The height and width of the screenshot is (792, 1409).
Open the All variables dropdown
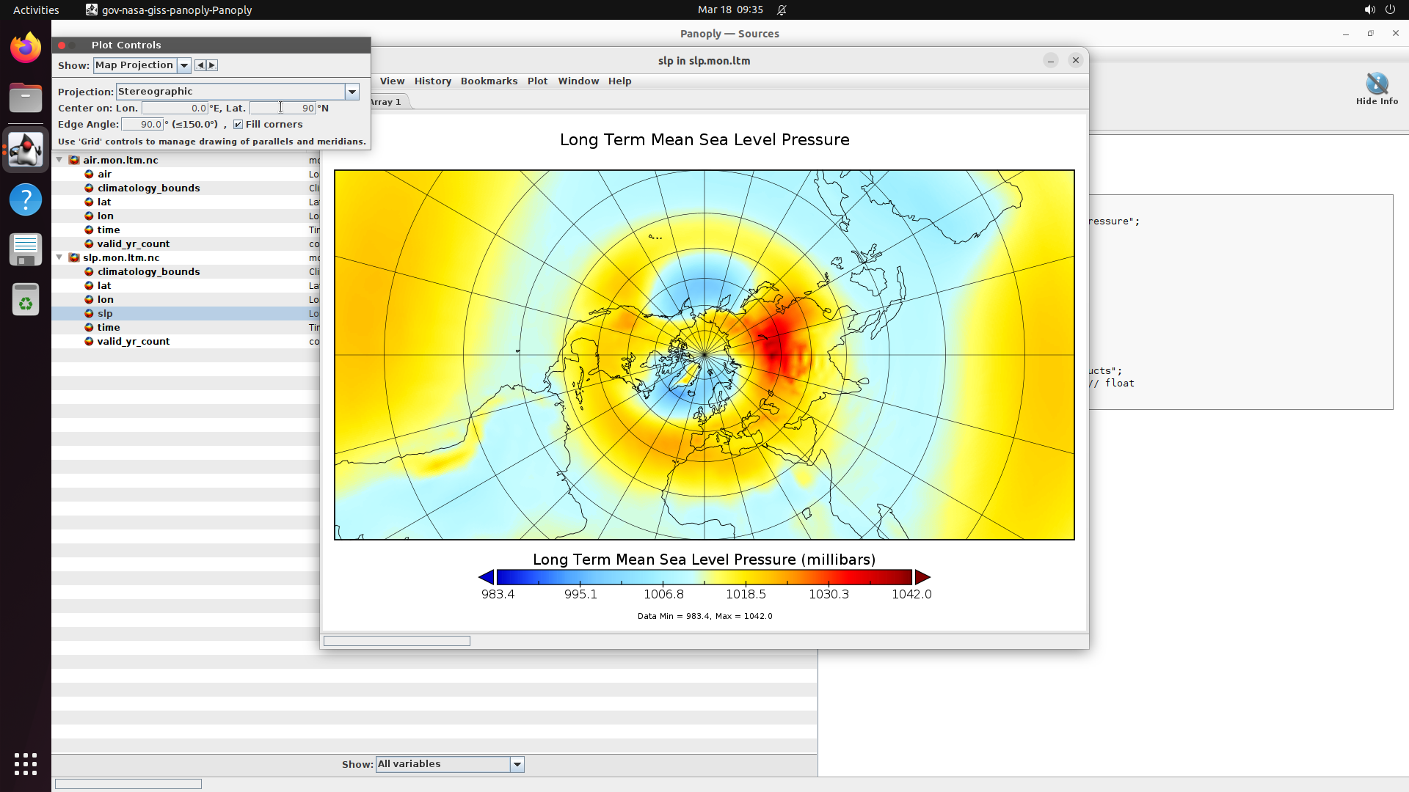pos(517,764)
